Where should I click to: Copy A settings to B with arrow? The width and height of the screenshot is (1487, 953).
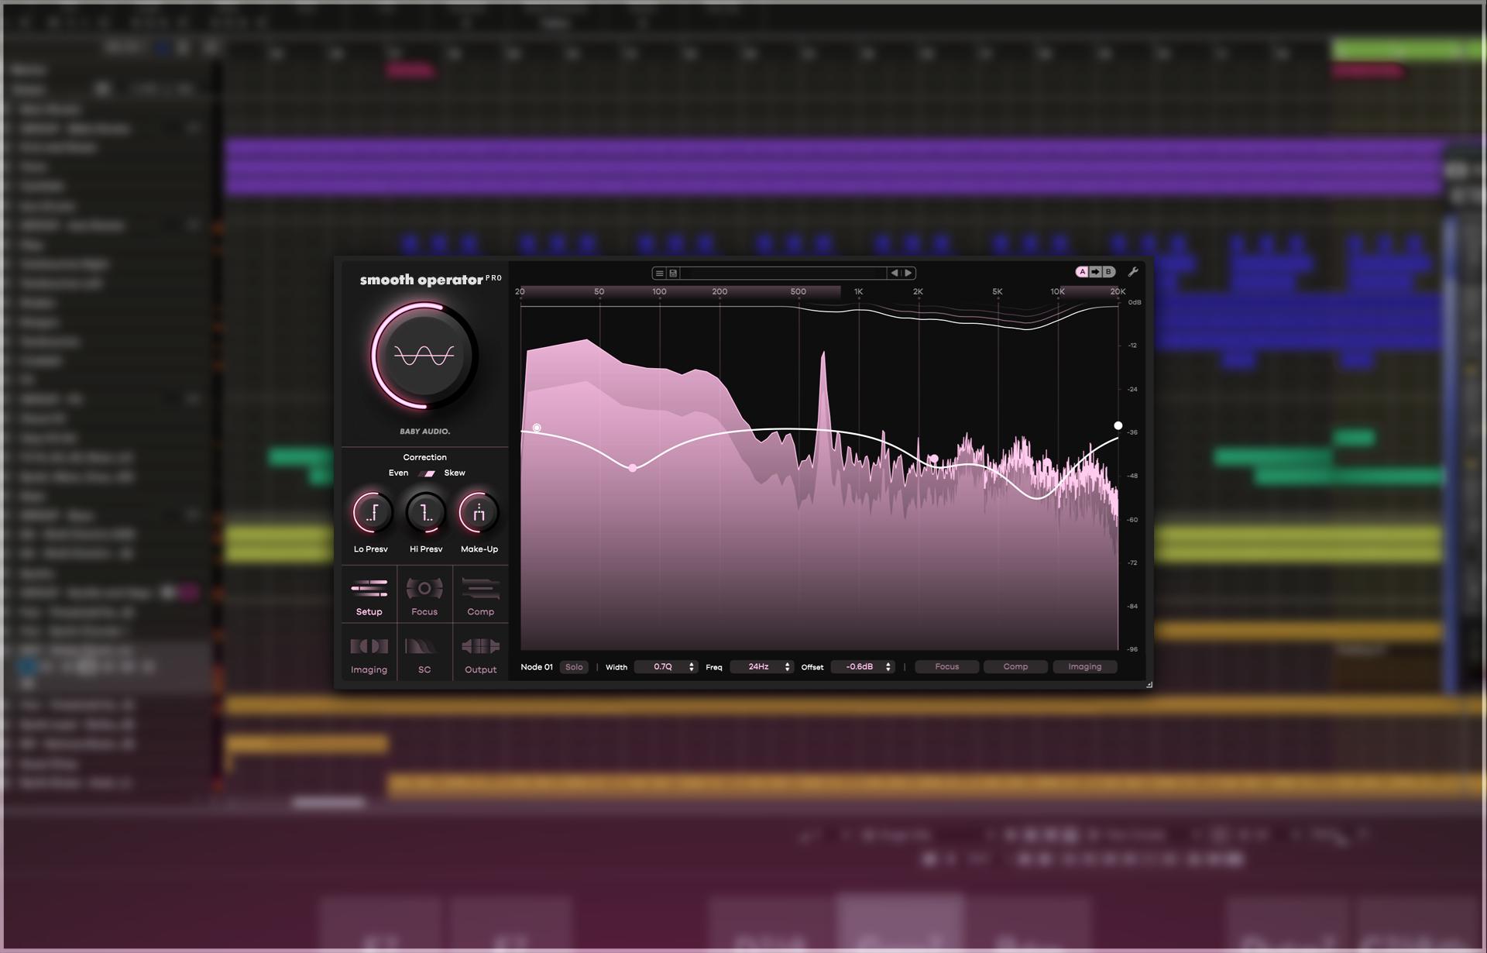coord(1095,272)
